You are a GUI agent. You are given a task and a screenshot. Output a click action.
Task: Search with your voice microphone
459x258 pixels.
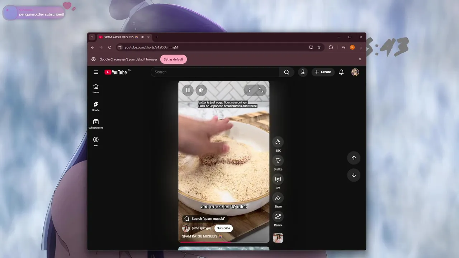303,72
